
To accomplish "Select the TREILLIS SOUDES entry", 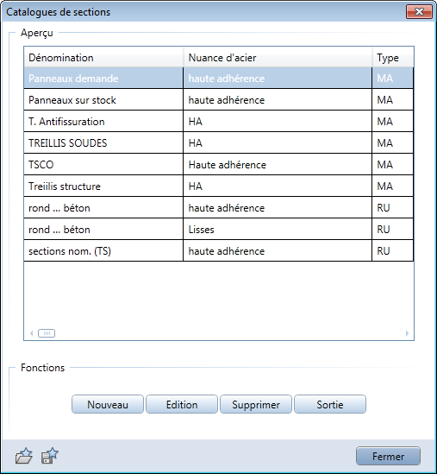I will tap(219, 143).
